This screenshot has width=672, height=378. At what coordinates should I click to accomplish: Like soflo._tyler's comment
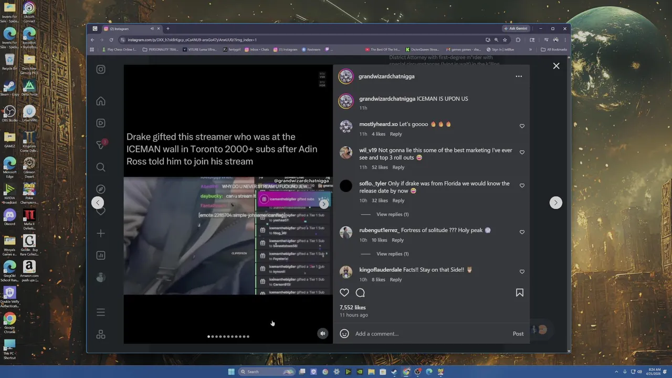(x=522, y=185)
